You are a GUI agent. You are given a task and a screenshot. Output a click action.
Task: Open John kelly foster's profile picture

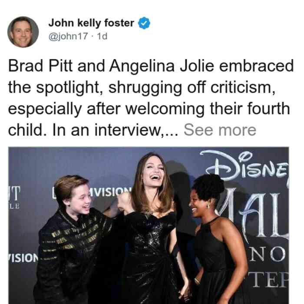tap(23, 32)
